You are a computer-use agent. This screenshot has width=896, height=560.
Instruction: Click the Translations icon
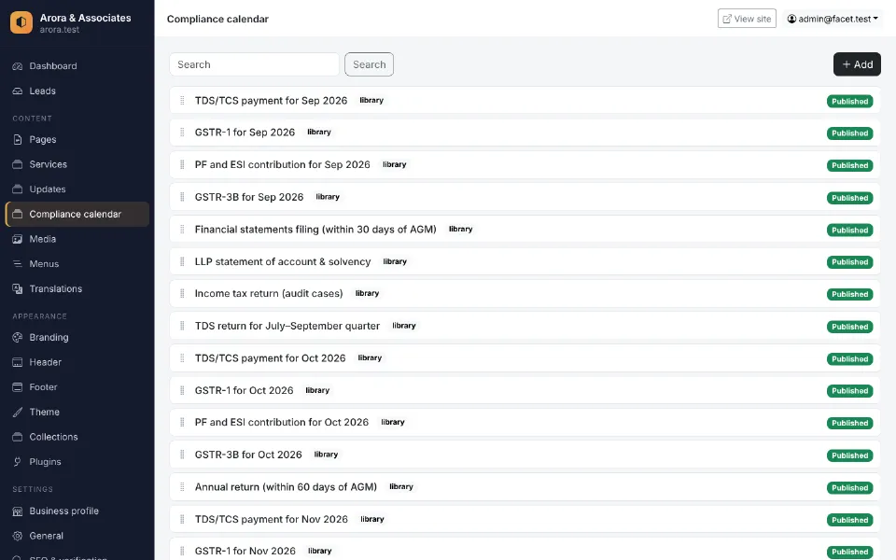(x=18, y=288)
